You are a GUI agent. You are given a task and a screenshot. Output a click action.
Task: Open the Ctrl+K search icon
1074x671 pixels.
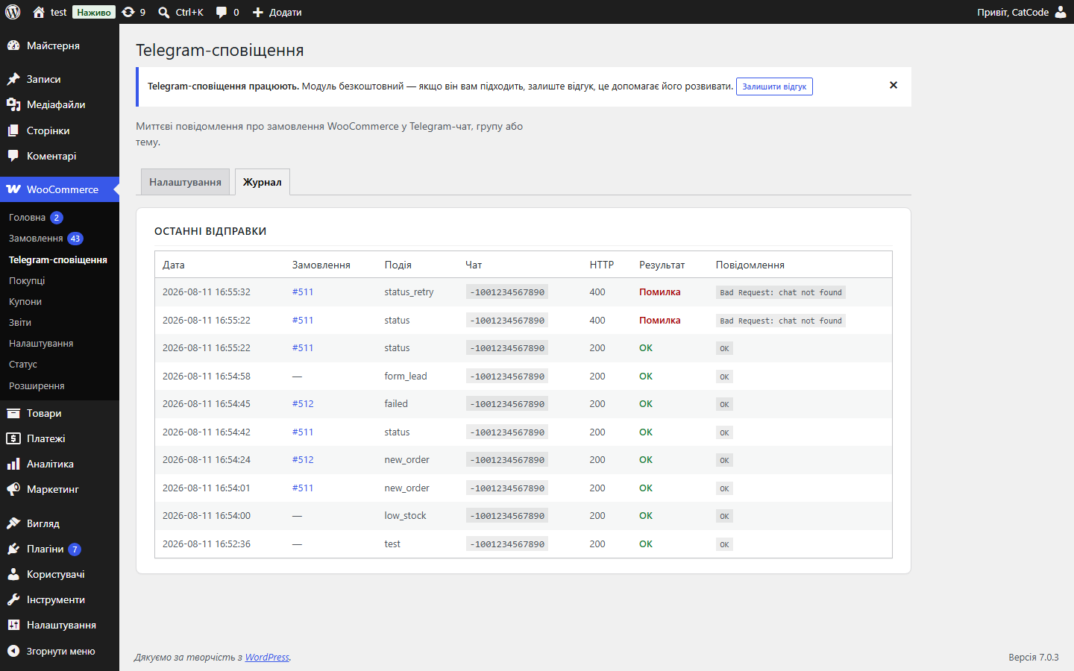[164, 12]
